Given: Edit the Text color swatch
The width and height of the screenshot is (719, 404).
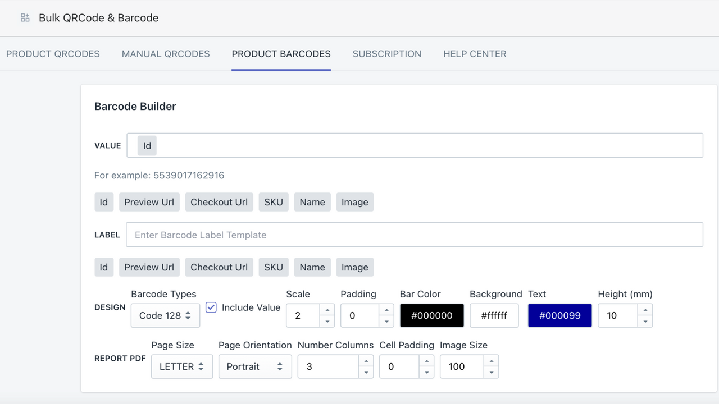Looking at the screenshot, I should click(559, 315).
